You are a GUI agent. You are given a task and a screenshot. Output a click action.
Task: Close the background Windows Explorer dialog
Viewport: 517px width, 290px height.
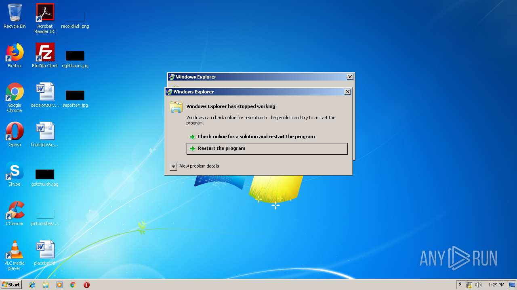click(x=350, y=77)
